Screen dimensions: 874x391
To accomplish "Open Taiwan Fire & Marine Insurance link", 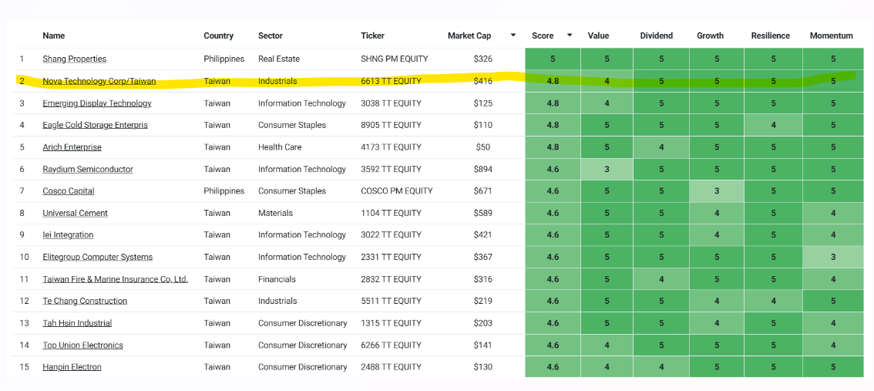I will point(116,279).
